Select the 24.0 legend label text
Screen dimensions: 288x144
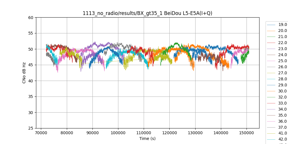(x=283, y=55)
